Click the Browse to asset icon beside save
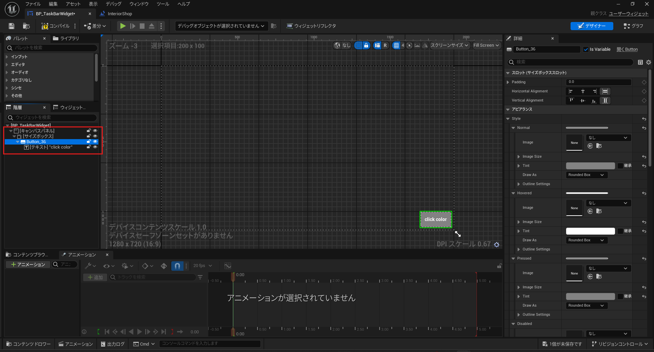This screenshot has height=352, width=654. click(26, 26)
